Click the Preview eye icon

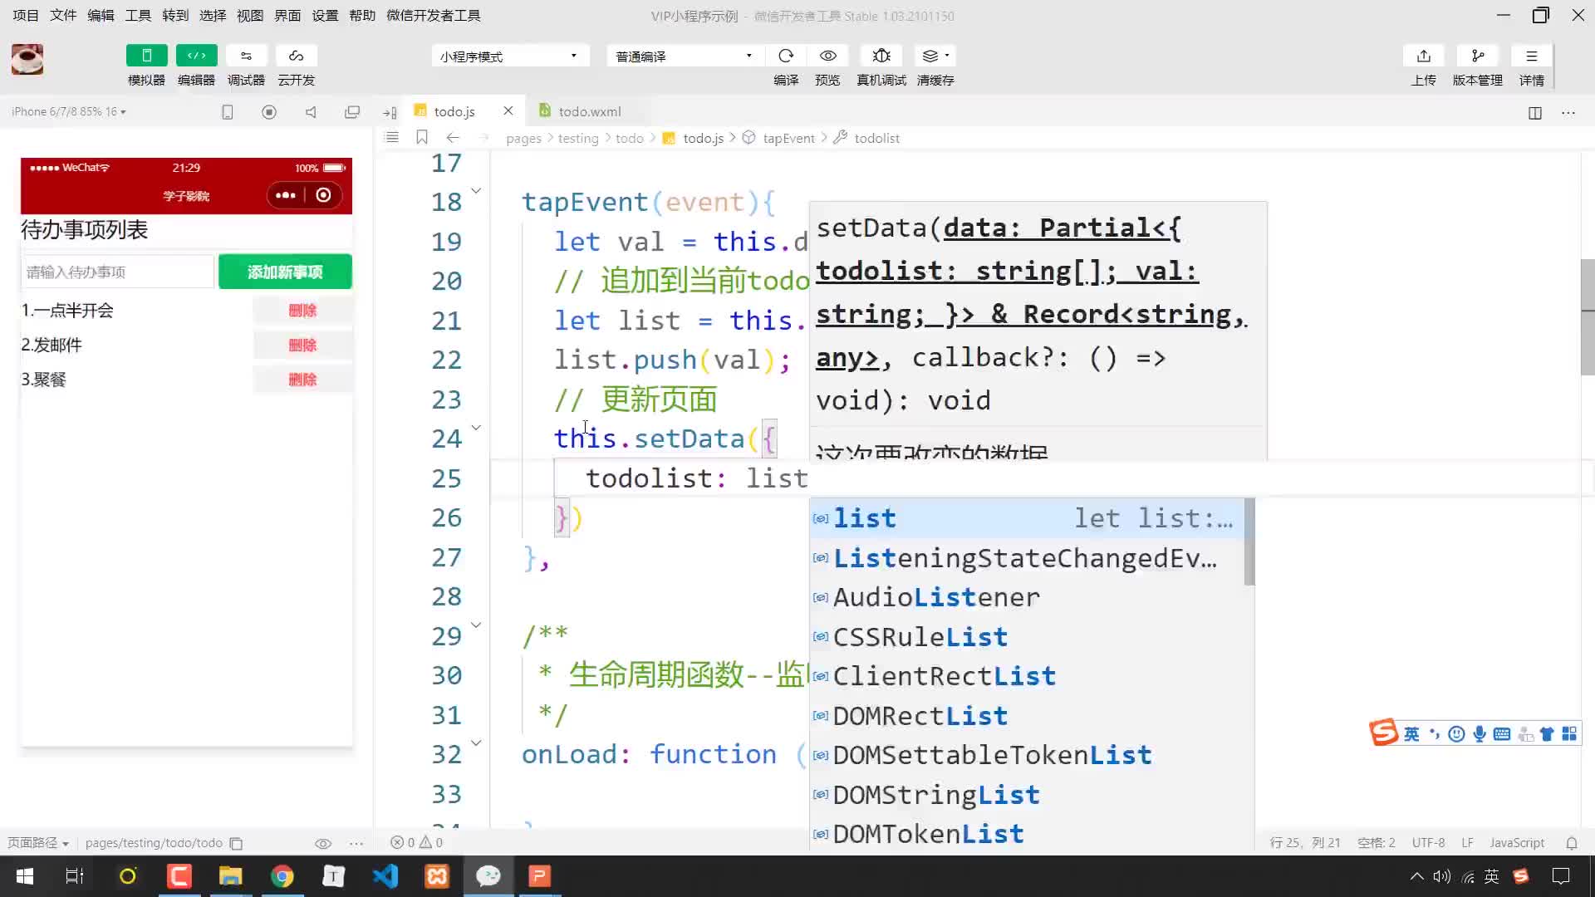coord(827,56)
